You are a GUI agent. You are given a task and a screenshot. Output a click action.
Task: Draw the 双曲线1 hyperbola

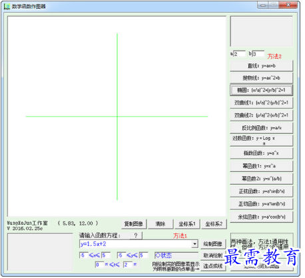[261, 103]
